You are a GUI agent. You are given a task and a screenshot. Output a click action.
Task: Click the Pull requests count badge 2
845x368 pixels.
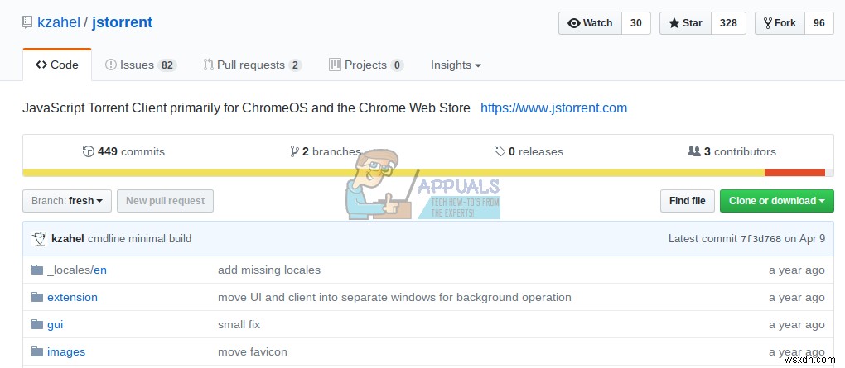295,65
